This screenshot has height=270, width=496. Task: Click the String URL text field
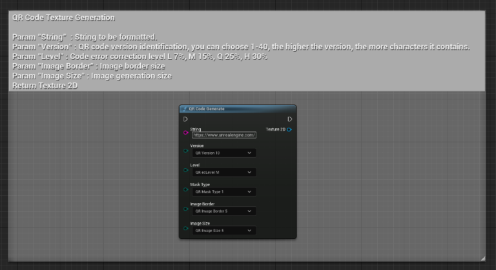tap(224, 135)
